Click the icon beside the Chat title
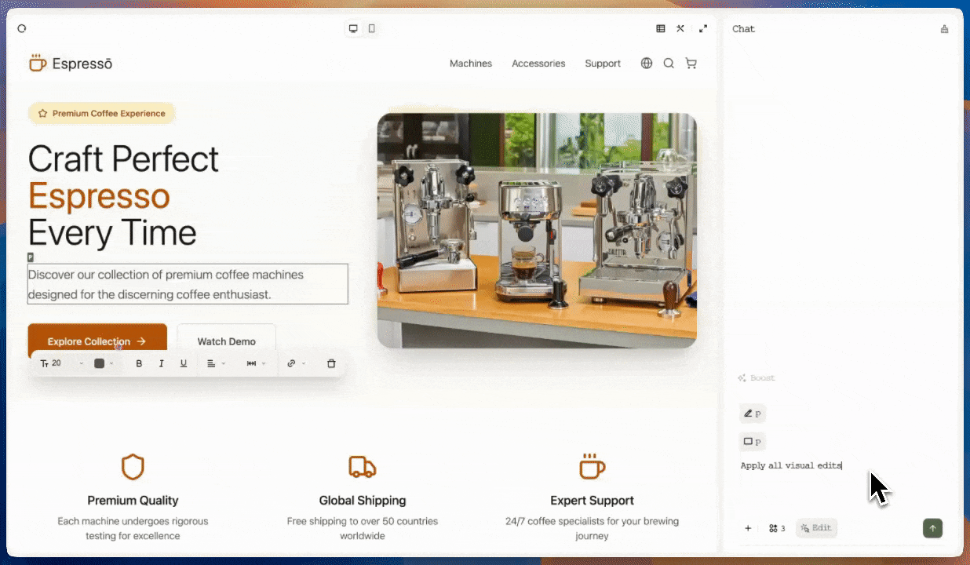The height and width of the screenshot is (565, 970). (944, 29)
